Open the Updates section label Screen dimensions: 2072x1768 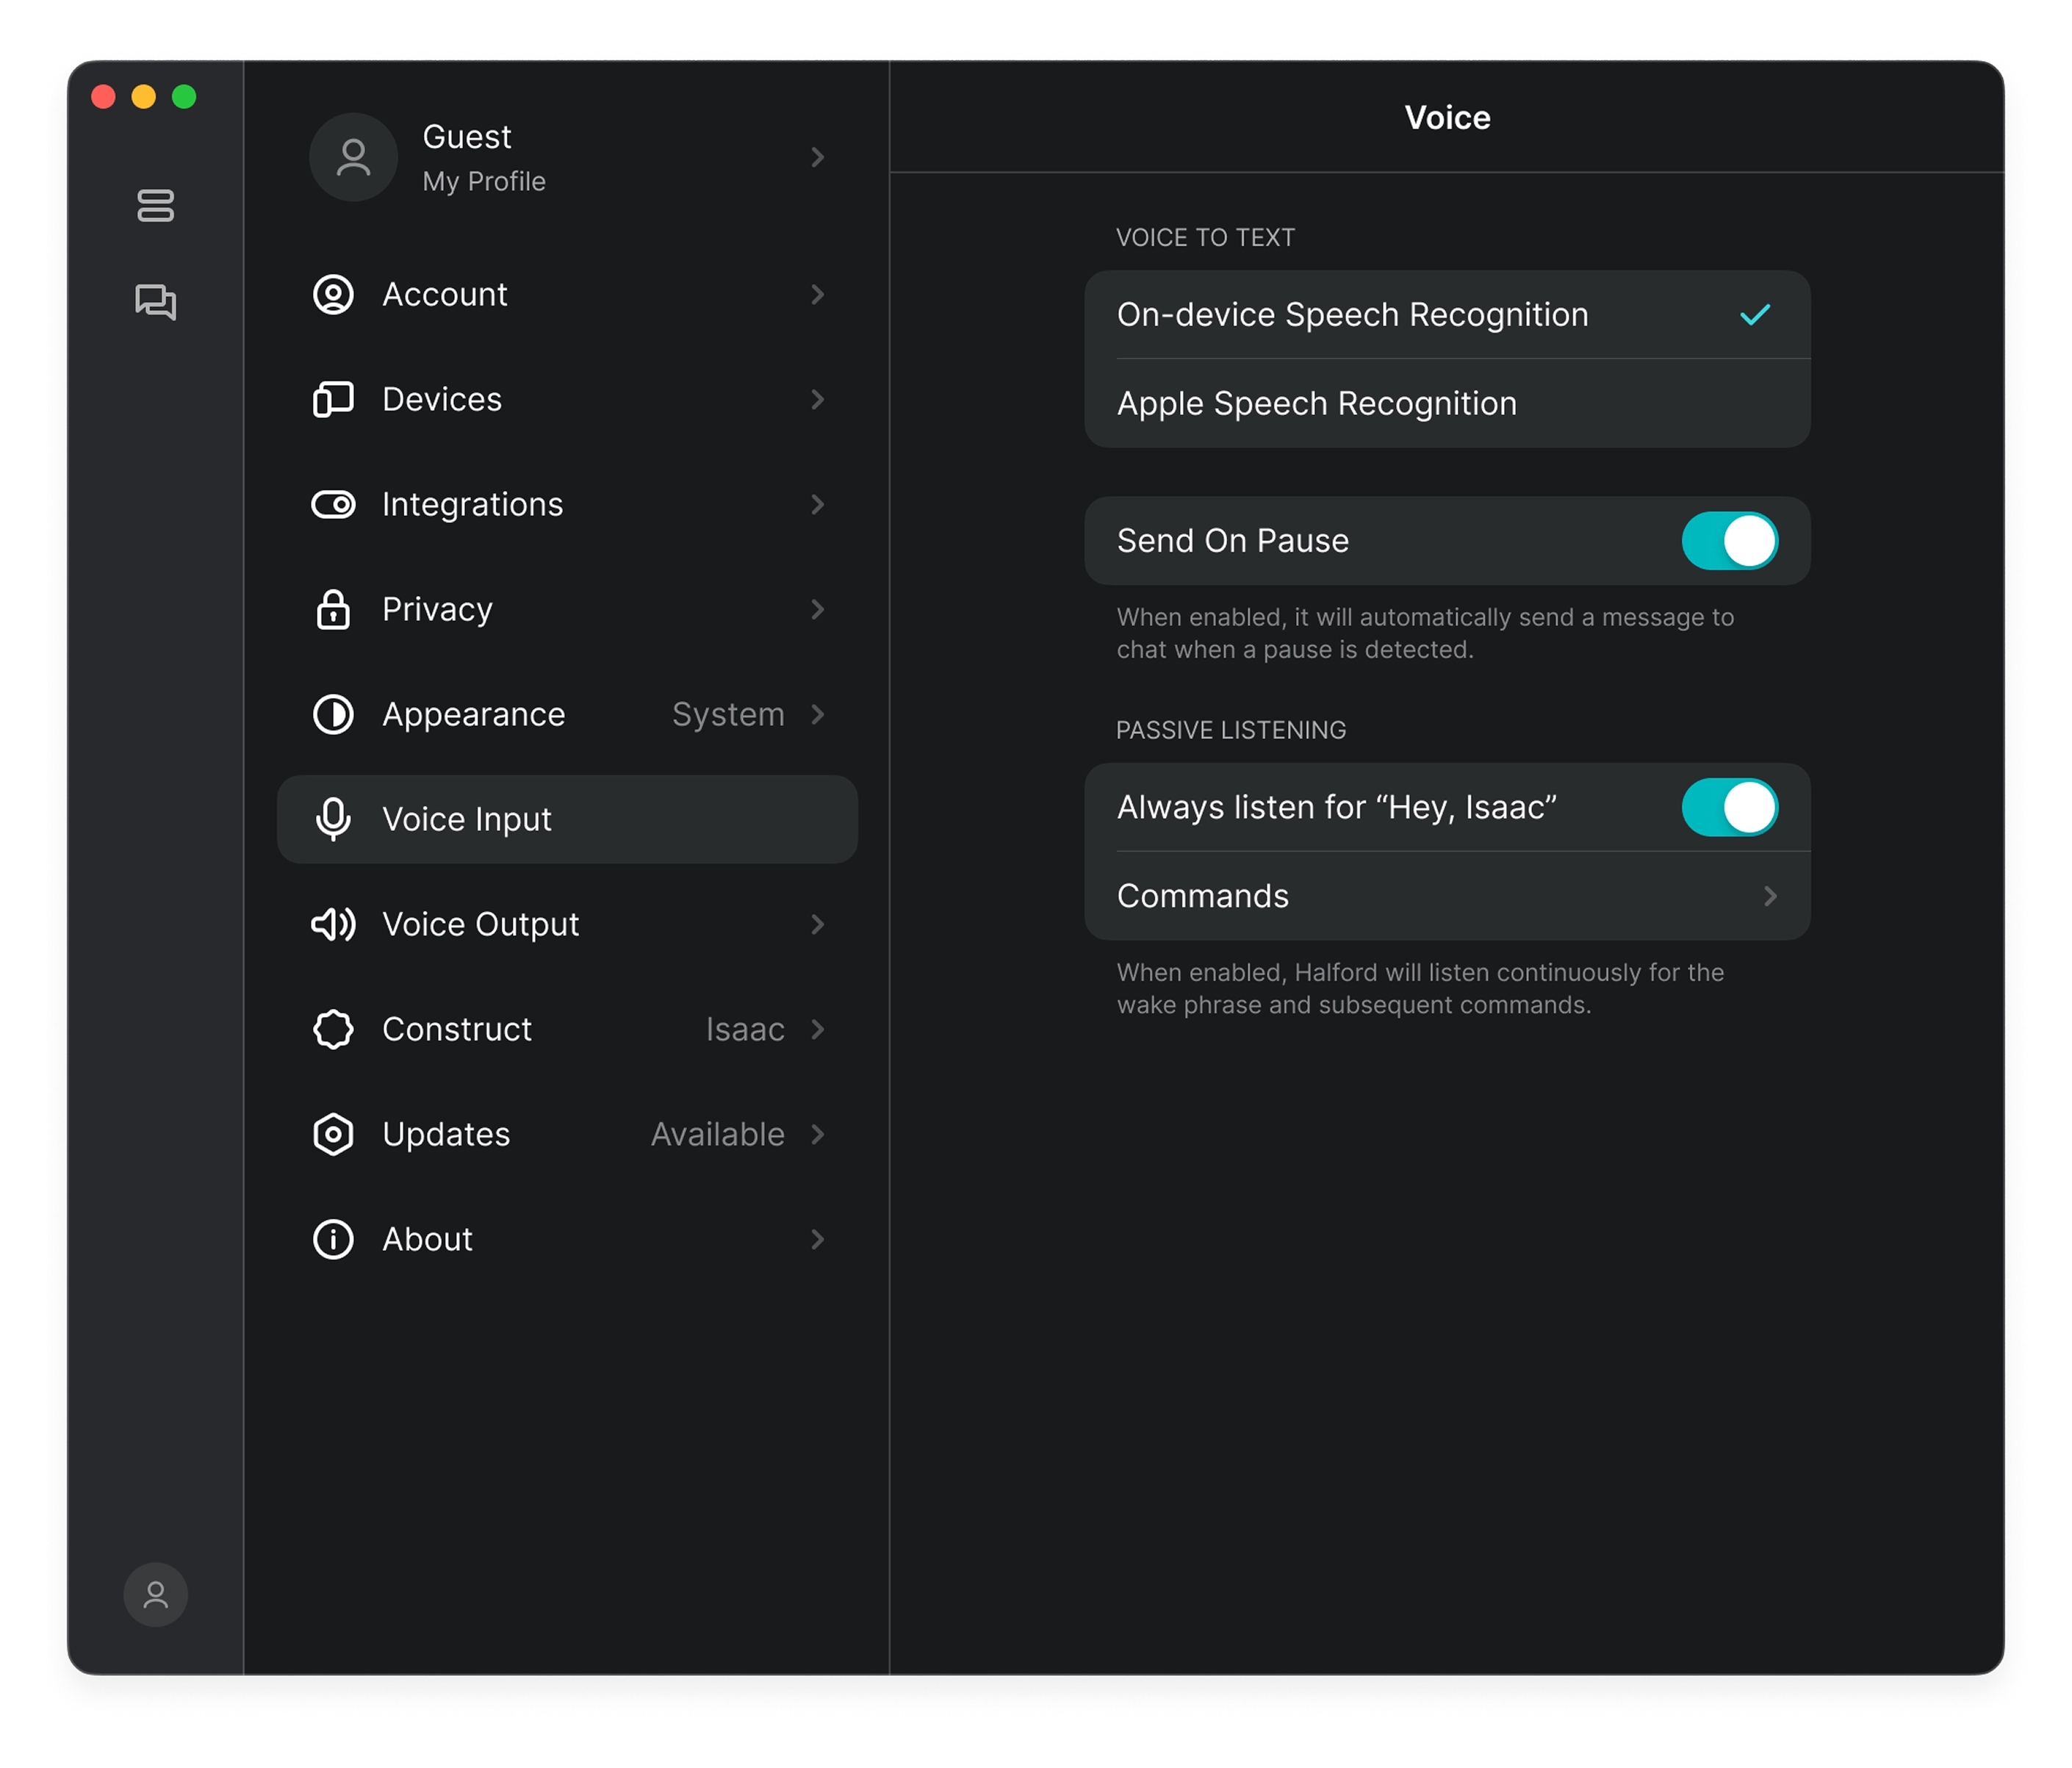[446, 1135]
